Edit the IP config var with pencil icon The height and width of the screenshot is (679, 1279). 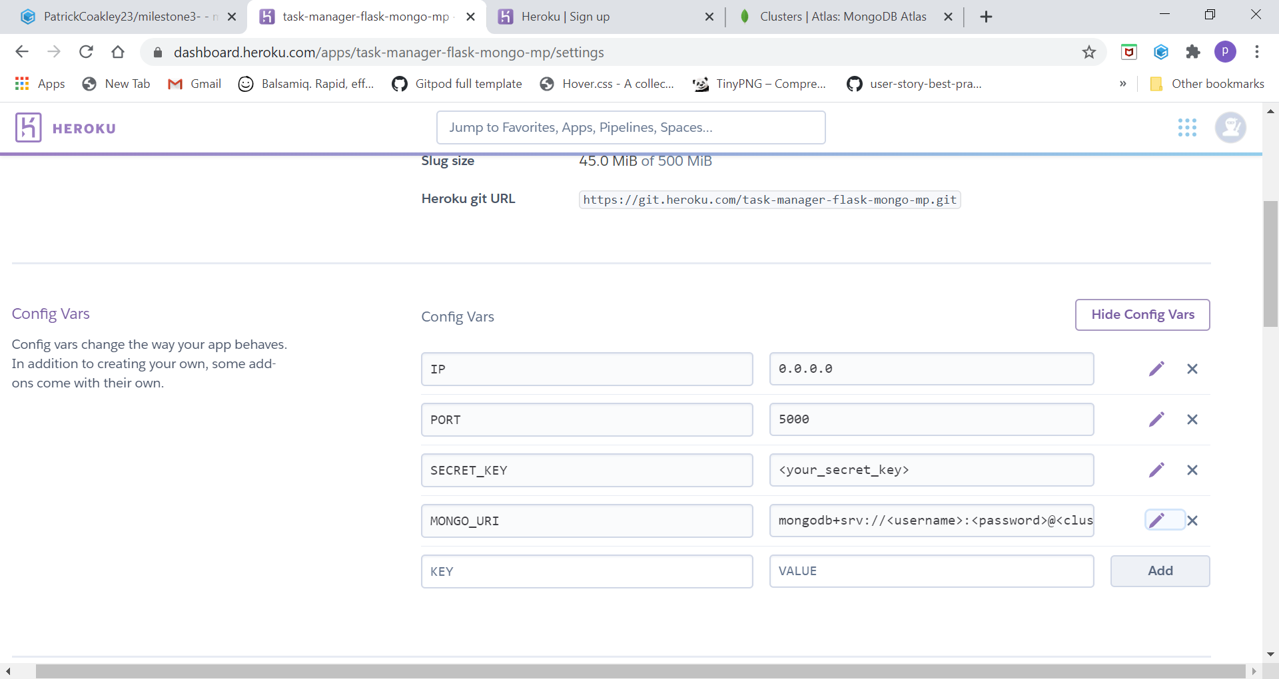tap(1156, 369)
